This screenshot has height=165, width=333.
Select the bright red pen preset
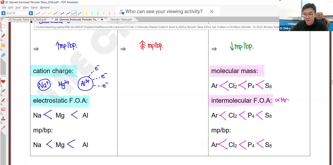pyautogui.click(x=55, y=13)
